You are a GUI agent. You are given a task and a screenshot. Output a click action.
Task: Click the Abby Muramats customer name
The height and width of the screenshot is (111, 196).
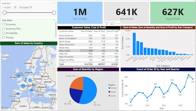(x=66, y=57)
